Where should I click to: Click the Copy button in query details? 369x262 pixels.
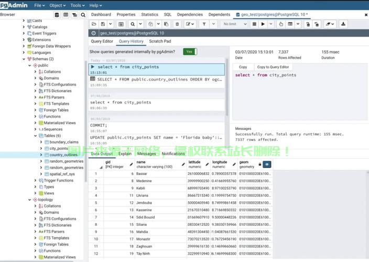coord(243,67)
